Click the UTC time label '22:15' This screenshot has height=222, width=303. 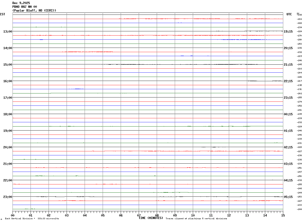coord(288,81)
